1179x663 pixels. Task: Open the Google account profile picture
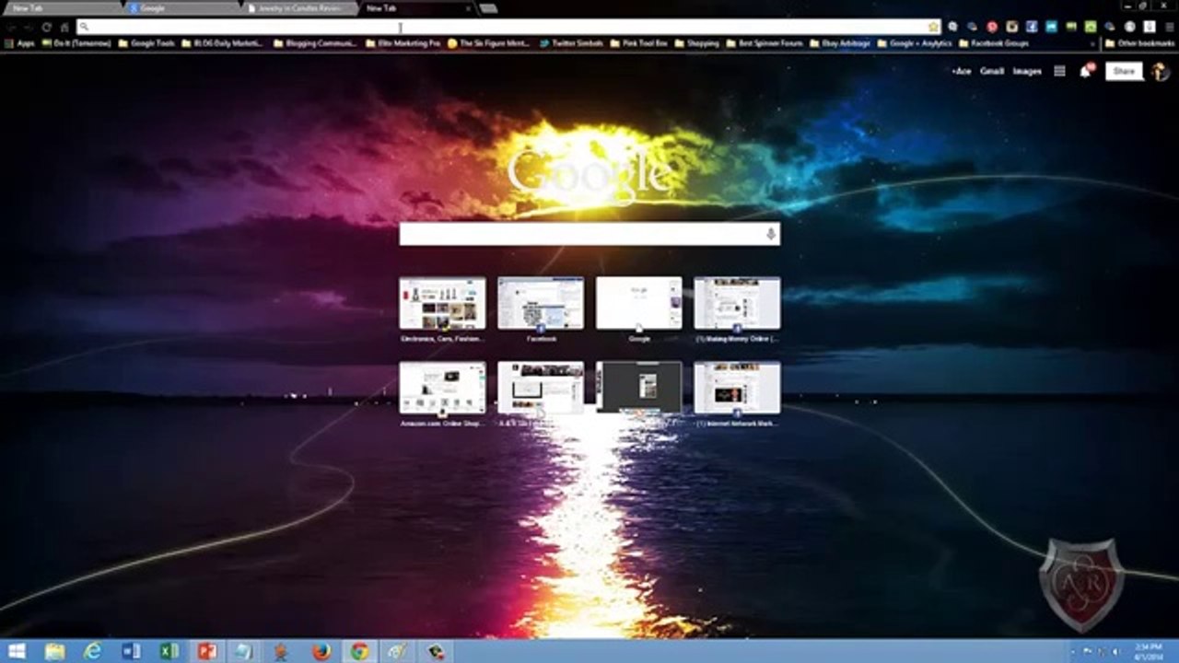pos(1161,71)
